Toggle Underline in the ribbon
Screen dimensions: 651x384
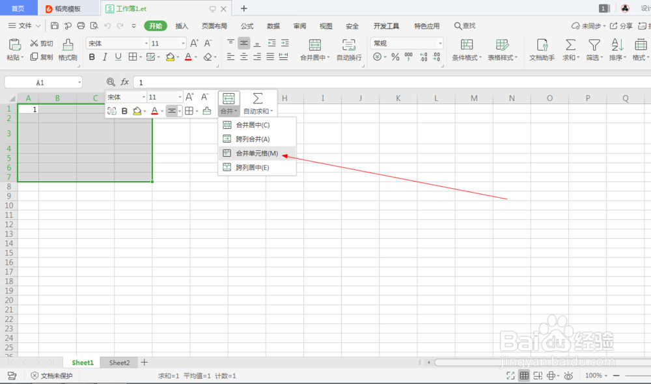(118, 57)
